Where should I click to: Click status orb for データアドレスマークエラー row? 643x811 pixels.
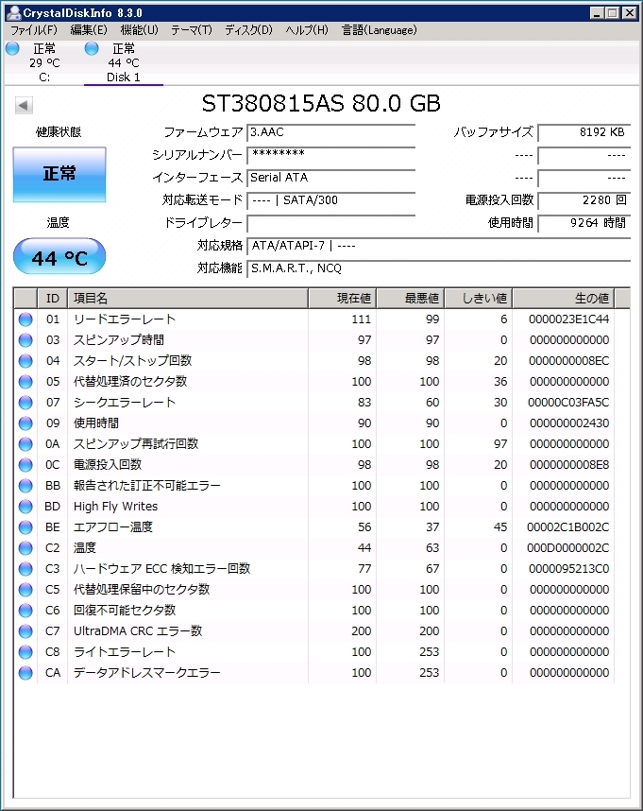pyautogui.click(x=25, y=673)
